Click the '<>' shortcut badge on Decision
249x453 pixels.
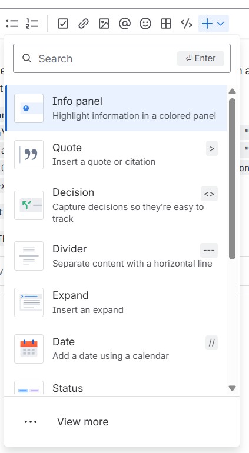(x=209, y=194)
